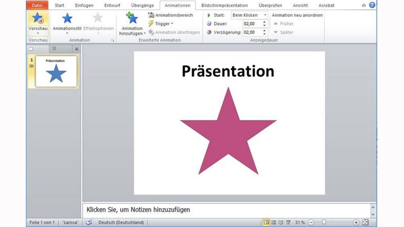Switch to slide sorter view in status bar
The image size is (404, 227).
274,222
